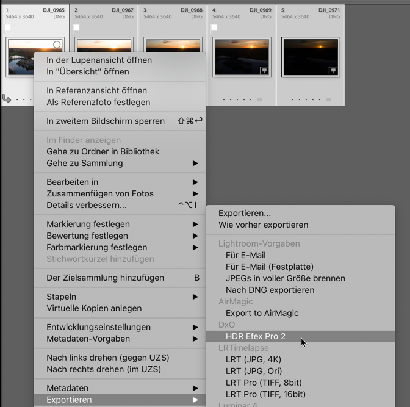Set color label square under DJI_0969
Viewport: 410px width, 407px height.
260,99
